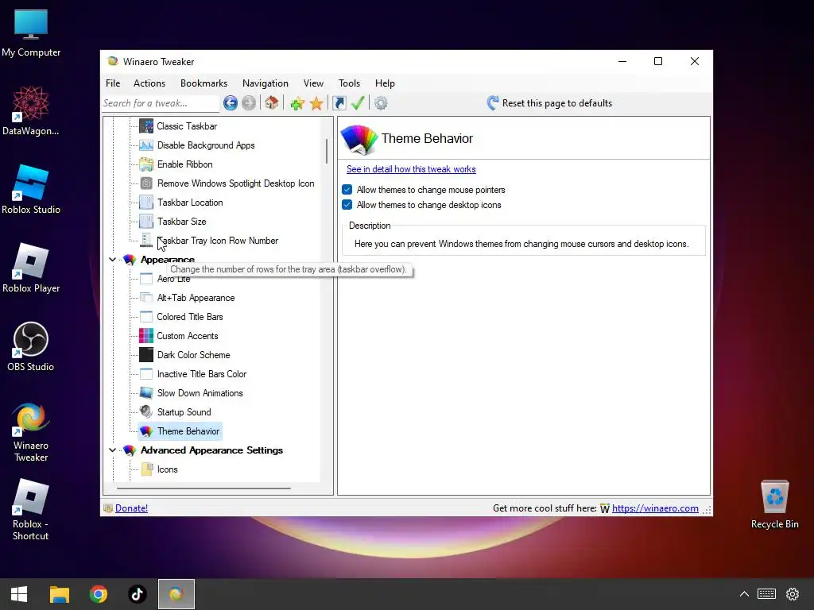Open OBS Studio desktop shortcut
This screenshot has height=610, width=814.
pos(31,346)
